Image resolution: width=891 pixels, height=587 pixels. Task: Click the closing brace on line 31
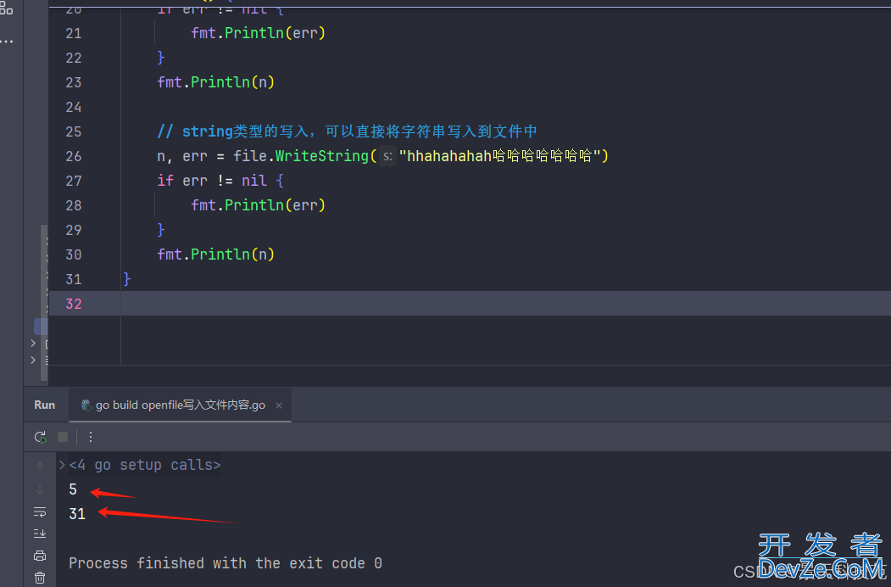point(127,279)
